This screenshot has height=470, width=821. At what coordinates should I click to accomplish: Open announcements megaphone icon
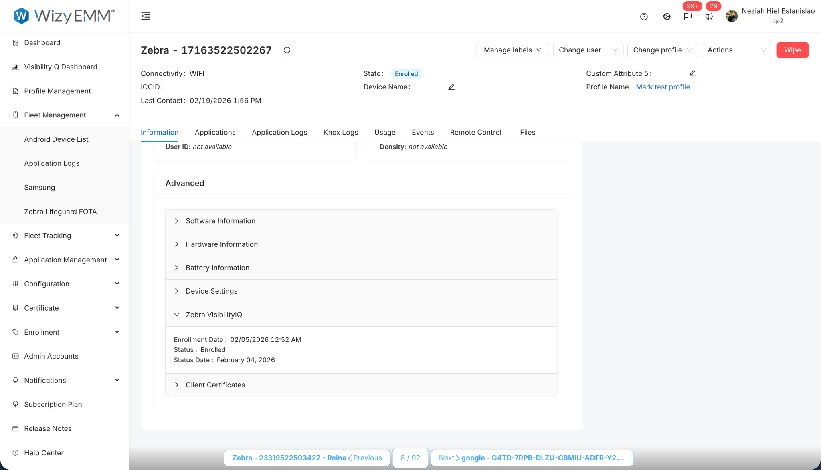point(709,16)
